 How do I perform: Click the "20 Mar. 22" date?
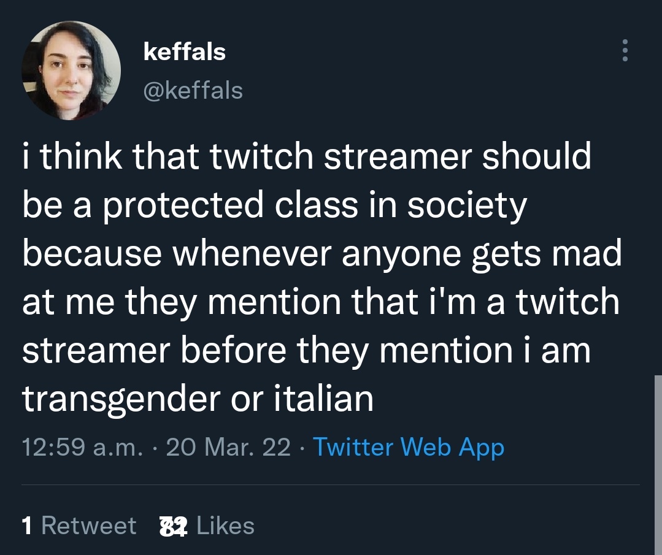click(x=228, y=448)
